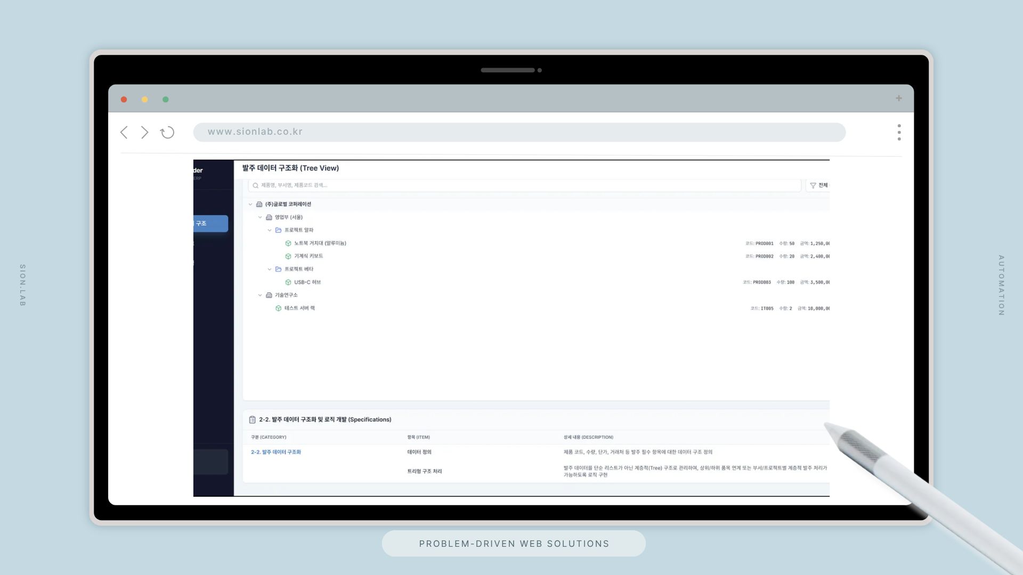Click the browser forward arrow
The height and width of the screenshot is (575, 1023).
click(x=144, y=133)
